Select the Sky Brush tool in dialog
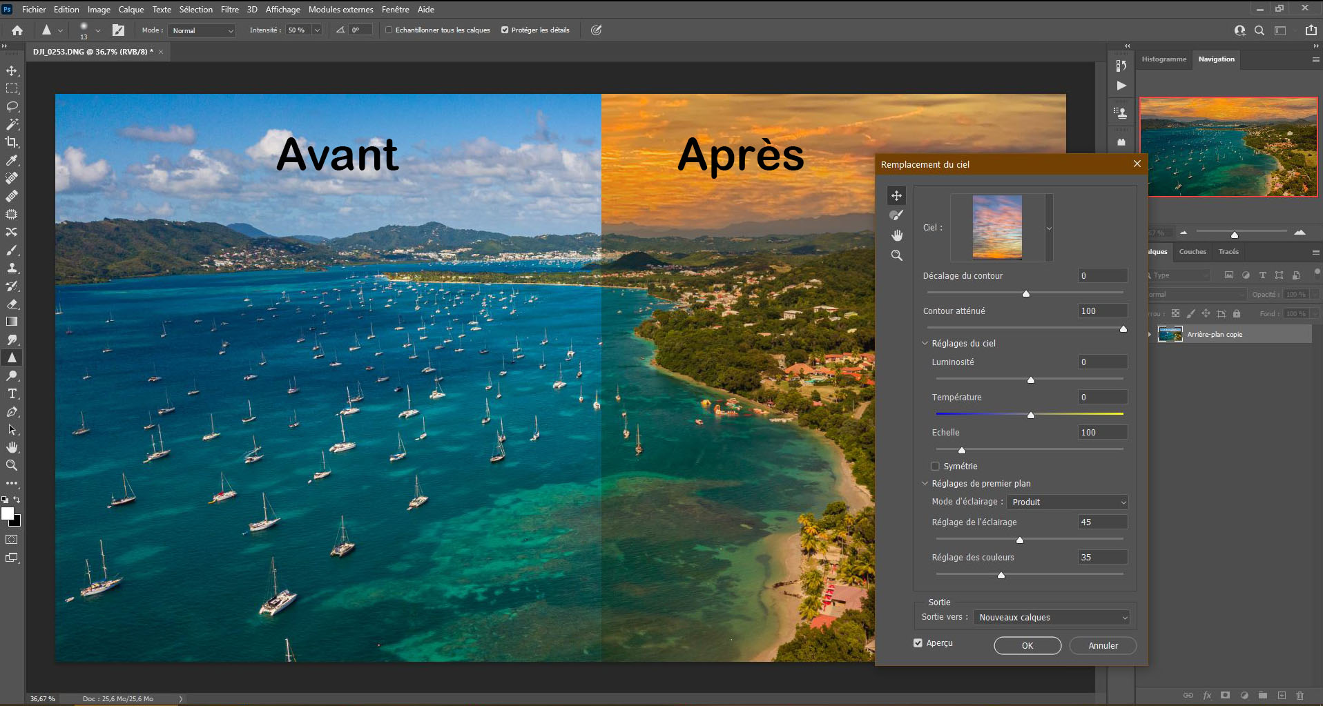Viewport: 1323px width, 706px height. pyautogui.click(x=896, y=215)
